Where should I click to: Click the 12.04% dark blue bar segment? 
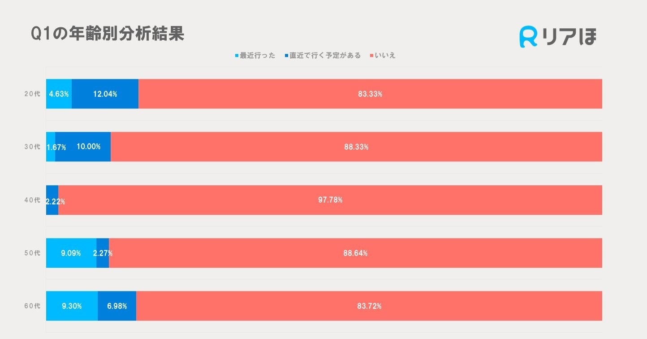[x=105, y=94]
